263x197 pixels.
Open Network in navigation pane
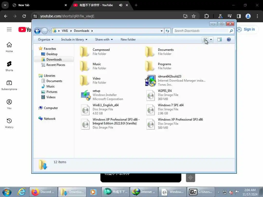pyautogui.click(x=50, y=119)
